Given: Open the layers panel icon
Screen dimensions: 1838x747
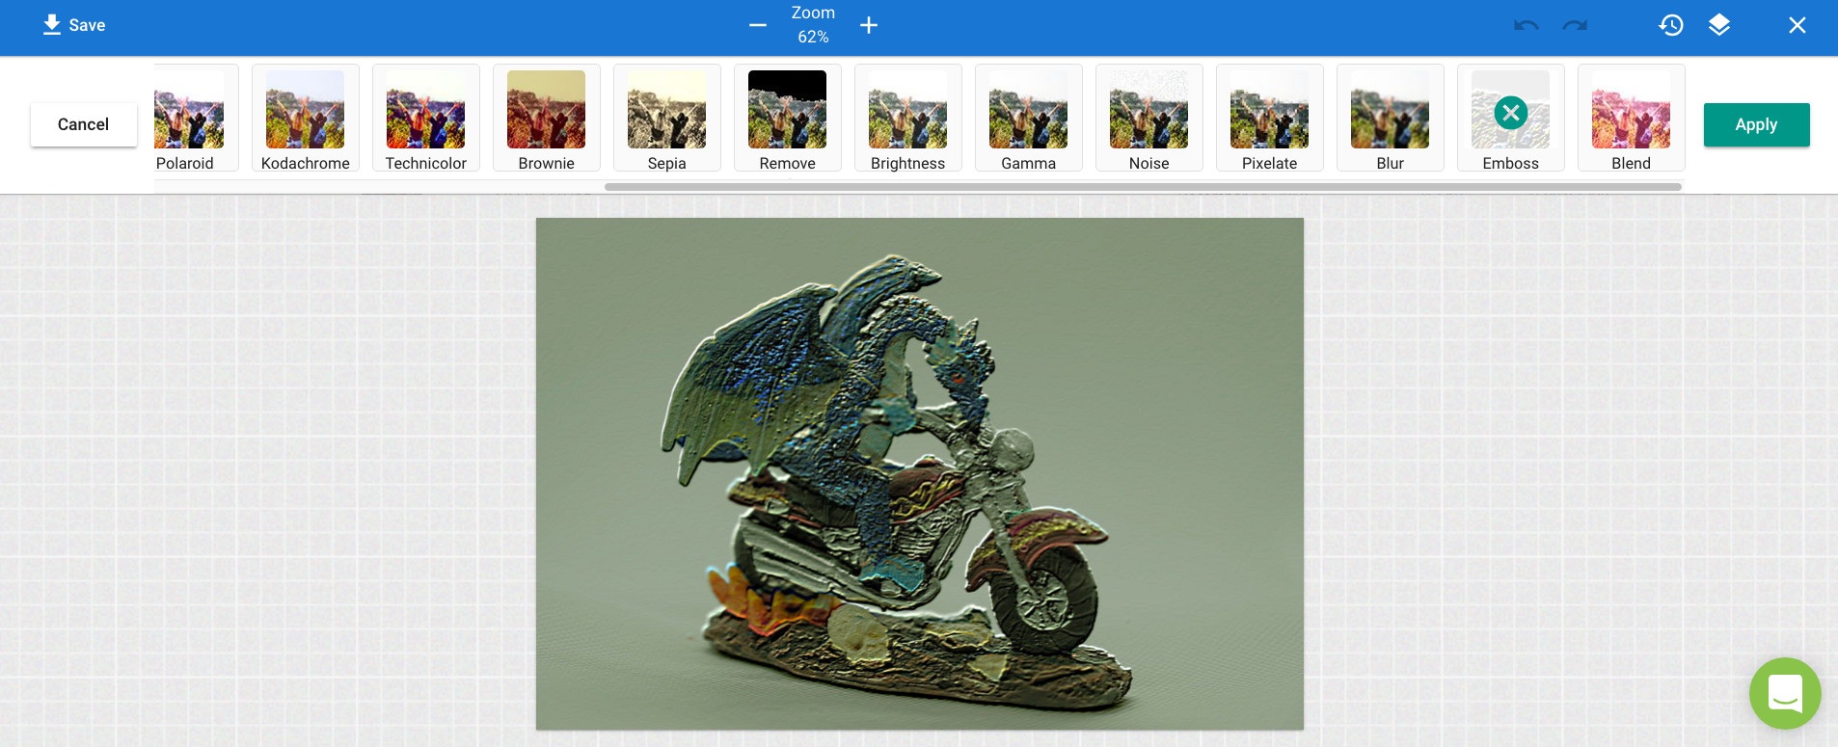Looking at the screenshot, I should pos(1719,25).
